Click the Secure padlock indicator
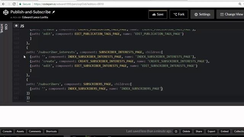The image size is (244, 137). click(x=25, y=4)
